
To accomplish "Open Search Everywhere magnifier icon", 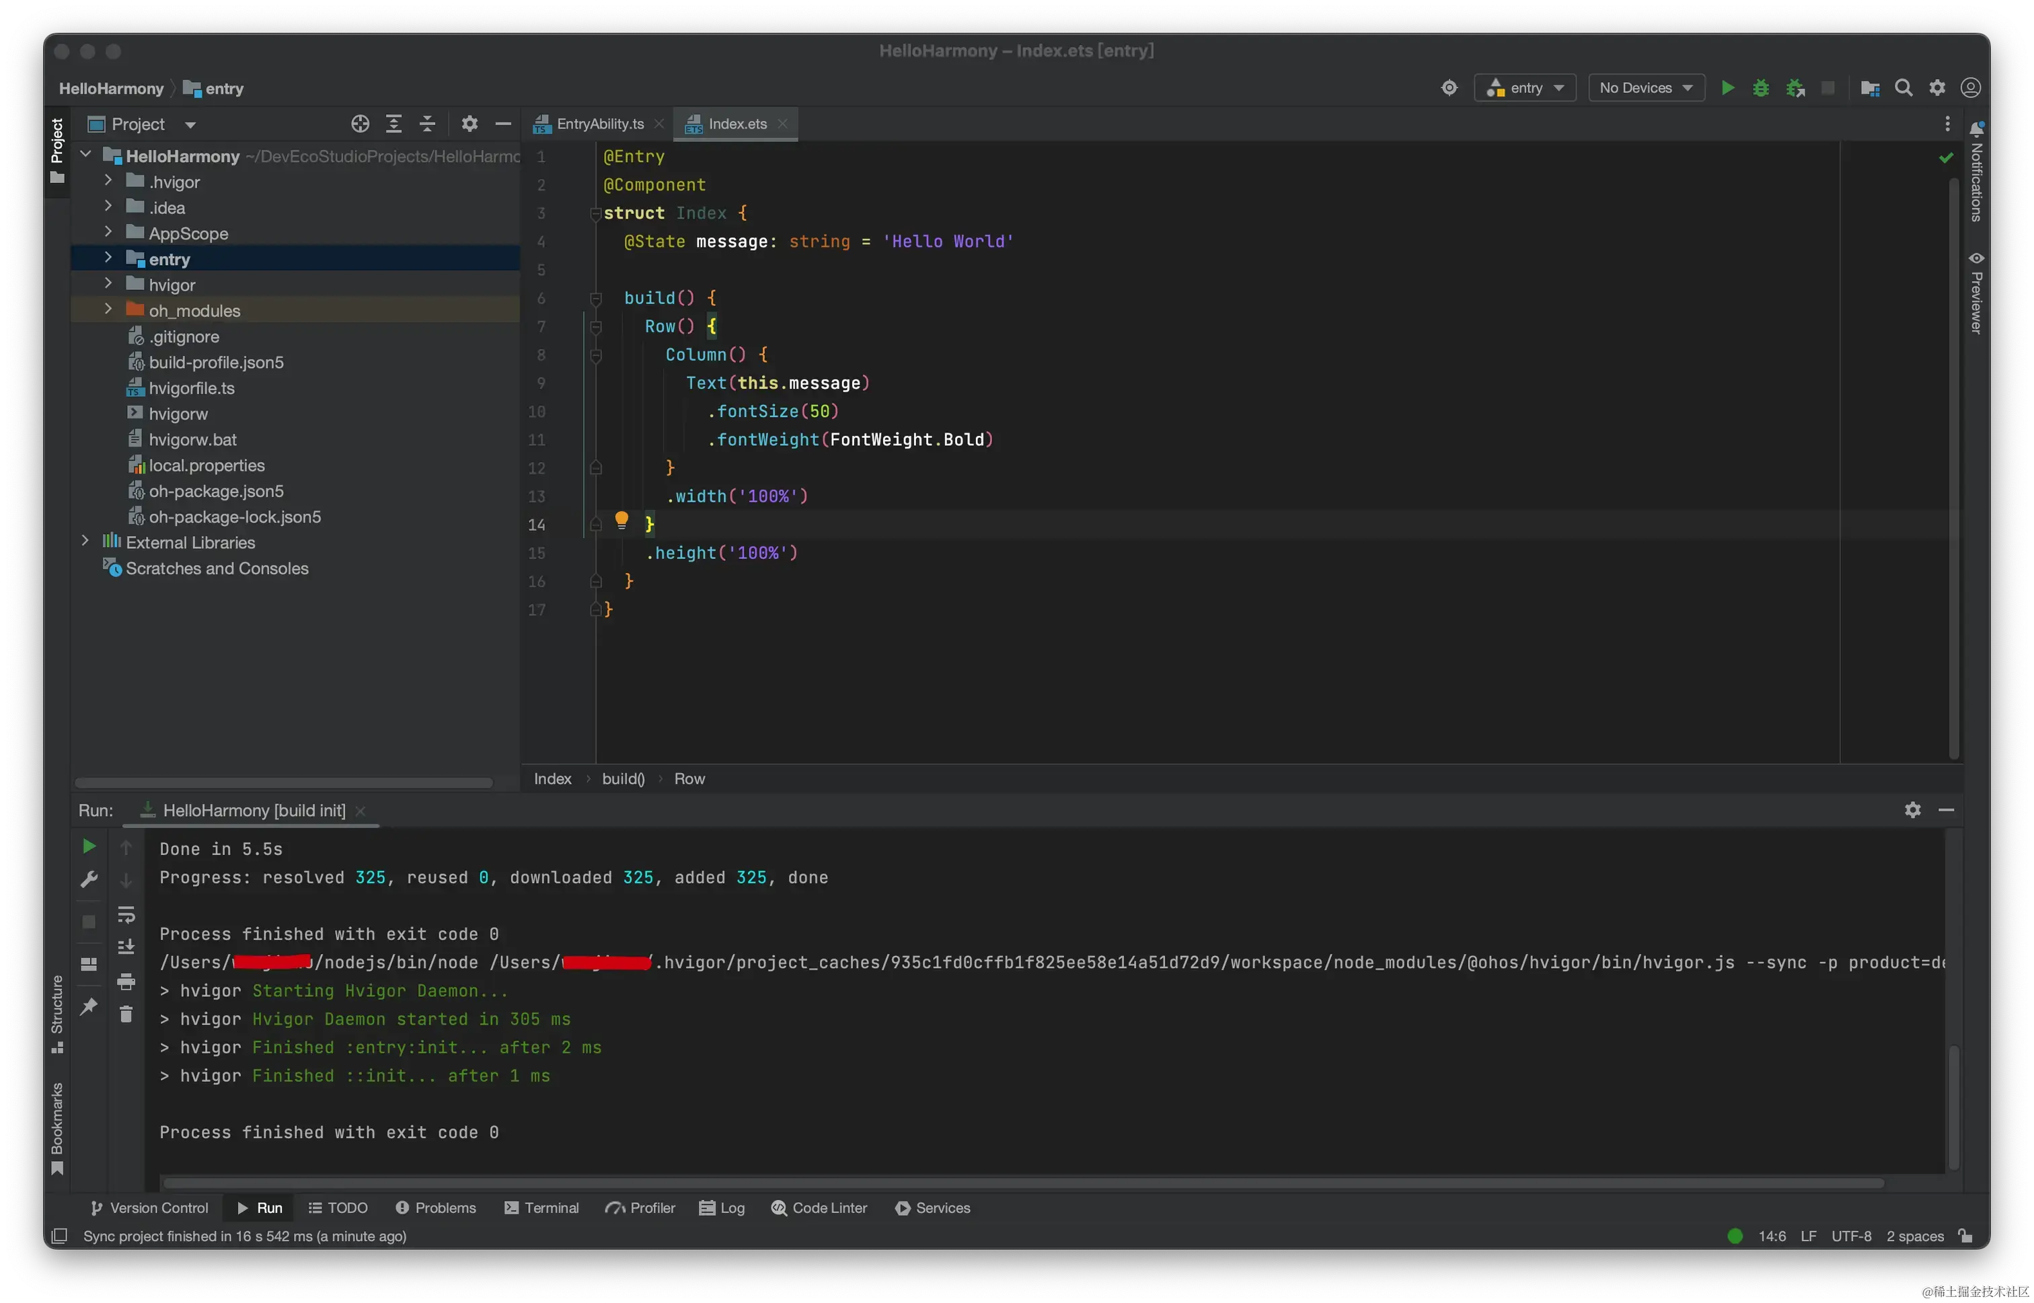I will 1904,88.
